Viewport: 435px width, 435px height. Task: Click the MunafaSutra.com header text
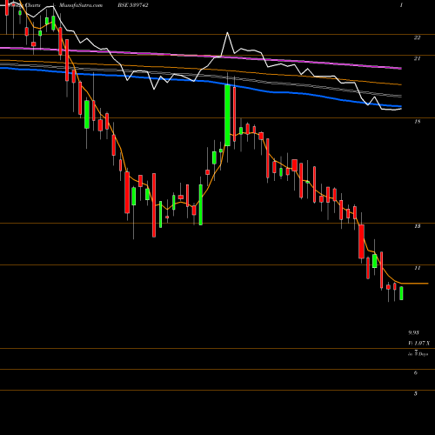(x=81, y=5)
